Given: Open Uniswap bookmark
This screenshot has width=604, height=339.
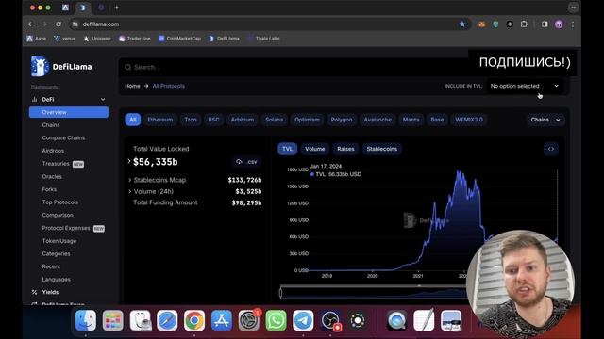Looking at the screenshot, I should click(x=97, y=39).
